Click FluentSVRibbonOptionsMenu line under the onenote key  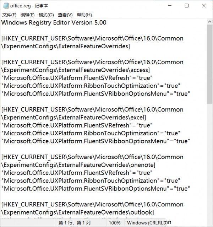point(95,189)
